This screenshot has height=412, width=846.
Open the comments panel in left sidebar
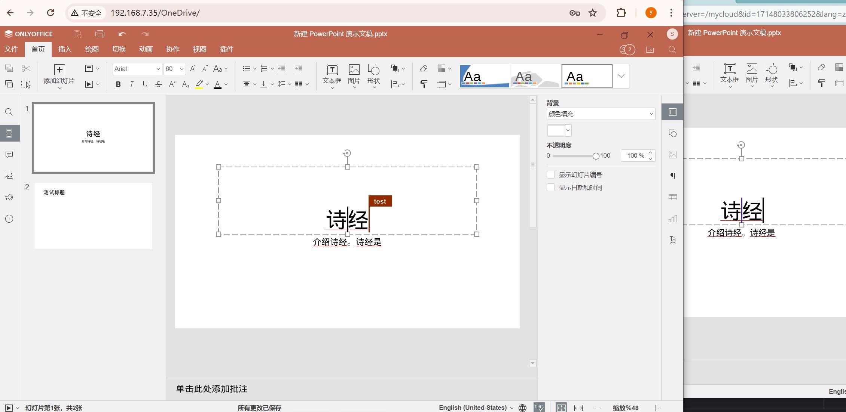coord(9,155)
